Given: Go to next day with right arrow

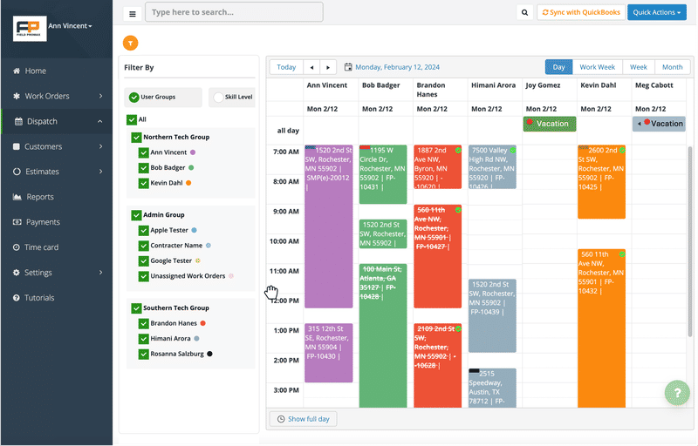Looking at the screenshot, I should tap(328, 68).
